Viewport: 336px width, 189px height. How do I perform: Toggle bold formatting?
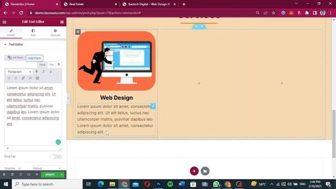[x=37, y=72]
